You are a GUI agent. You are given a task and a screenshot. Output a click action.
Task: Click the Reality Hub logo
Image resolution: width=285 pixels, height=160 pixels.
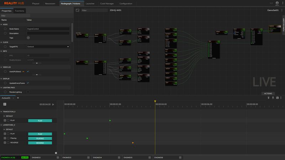click(14, 3)
